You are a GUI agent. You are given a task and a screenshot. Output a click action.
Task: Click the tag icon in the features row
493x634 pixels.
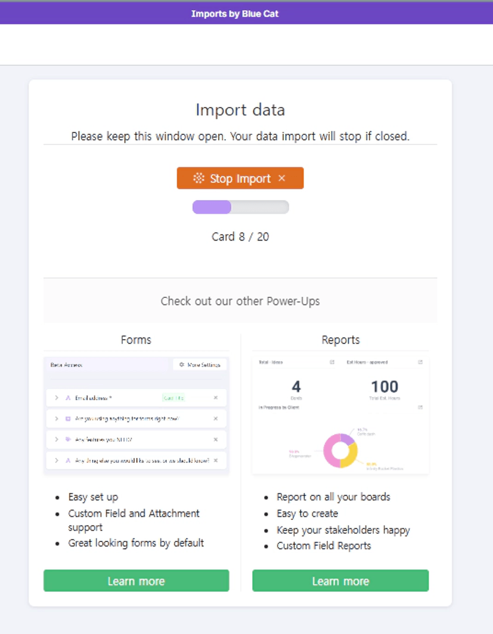click(68, 439)
